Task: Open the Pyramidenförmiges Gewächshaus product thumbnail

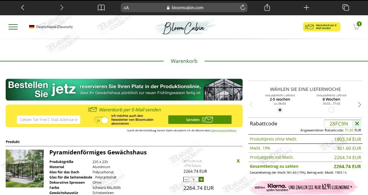Action: tap(25, 168)
